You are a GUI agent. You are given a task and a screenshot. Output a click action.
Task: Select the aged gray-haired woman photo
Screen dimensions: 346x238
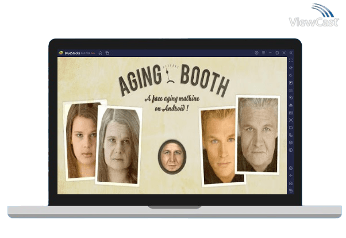[118, 145]
